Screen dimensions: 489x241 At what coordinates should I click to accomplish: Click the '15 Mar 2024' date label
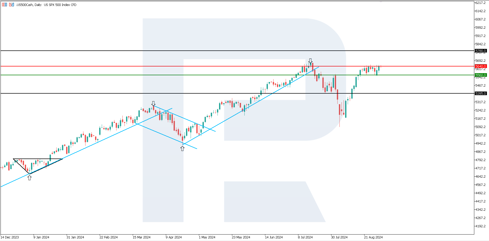point(142,237)
